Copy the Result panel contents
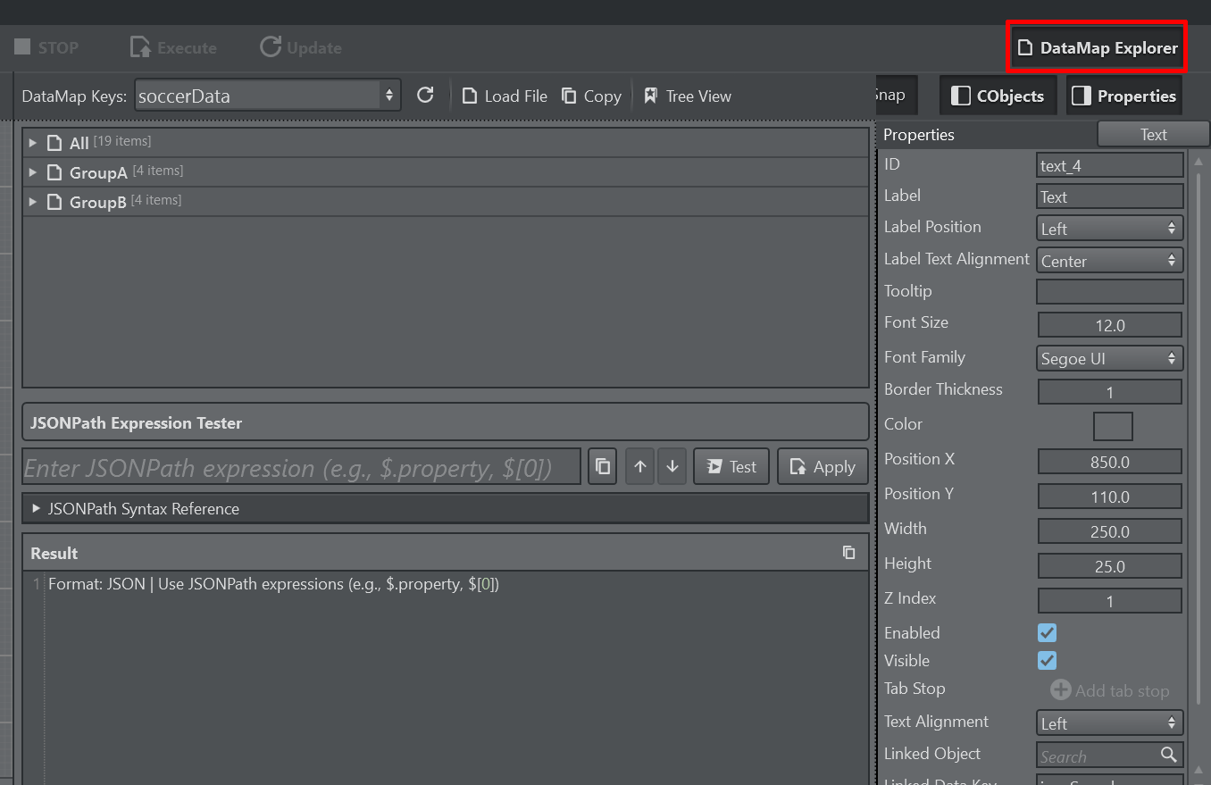Screen dimensions: 1211x785 [848, 553]
